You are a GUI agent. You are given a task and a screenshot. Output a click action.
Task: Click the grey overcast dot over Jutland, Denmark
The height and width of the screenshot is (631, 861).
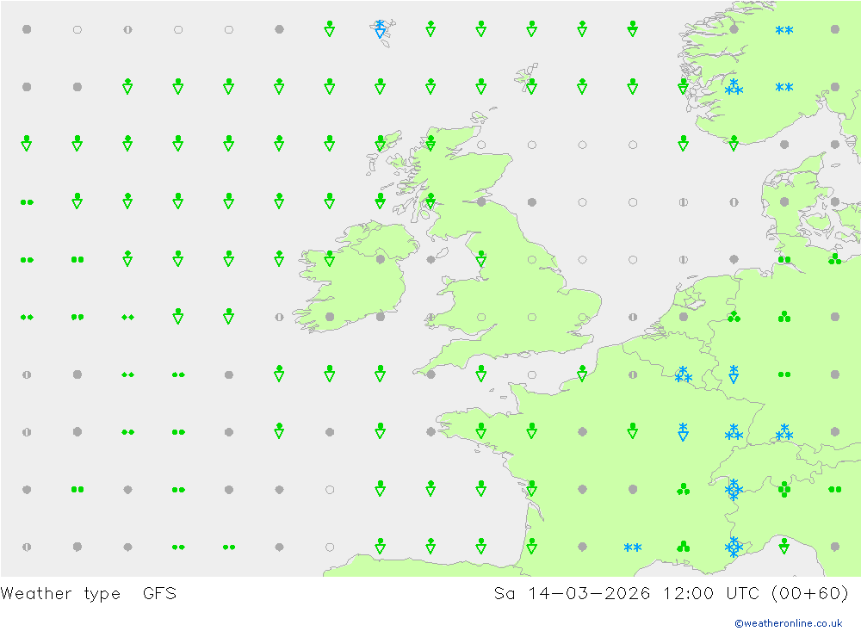point(784,202)
